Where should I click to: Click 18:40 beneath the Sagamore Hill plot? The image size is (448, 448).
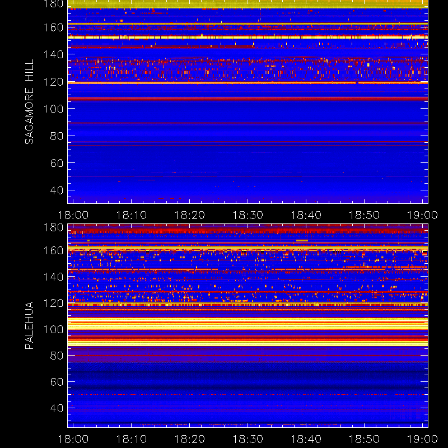click(306, 215)
